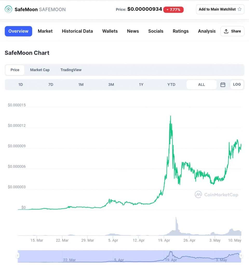The height and width of the screenshot is (265, 249).
Task: Open the News tab
Action: 133,31
